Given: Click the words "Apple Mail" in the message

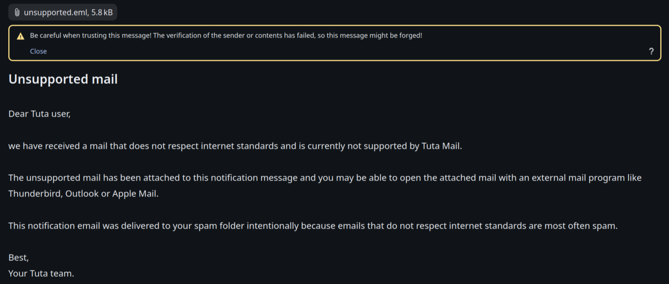Looking at the screenshot, I should 134,194.
